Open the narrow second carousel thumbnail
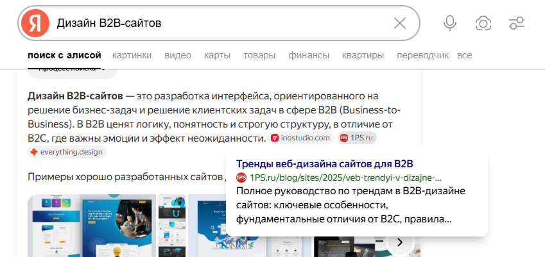 (x=172, y=226)
